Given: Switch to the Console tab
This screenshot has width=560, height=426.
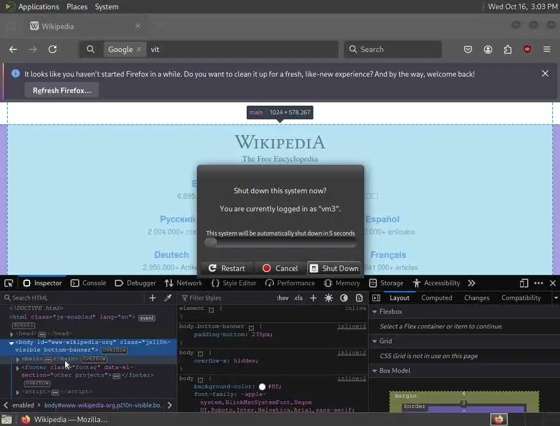Looking at the screenshot, I should tap(88, 283).
